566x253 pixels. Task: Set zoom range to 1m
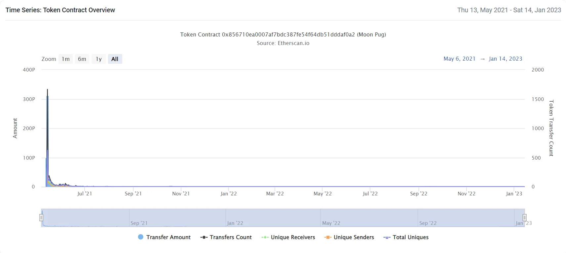[65, 59]
